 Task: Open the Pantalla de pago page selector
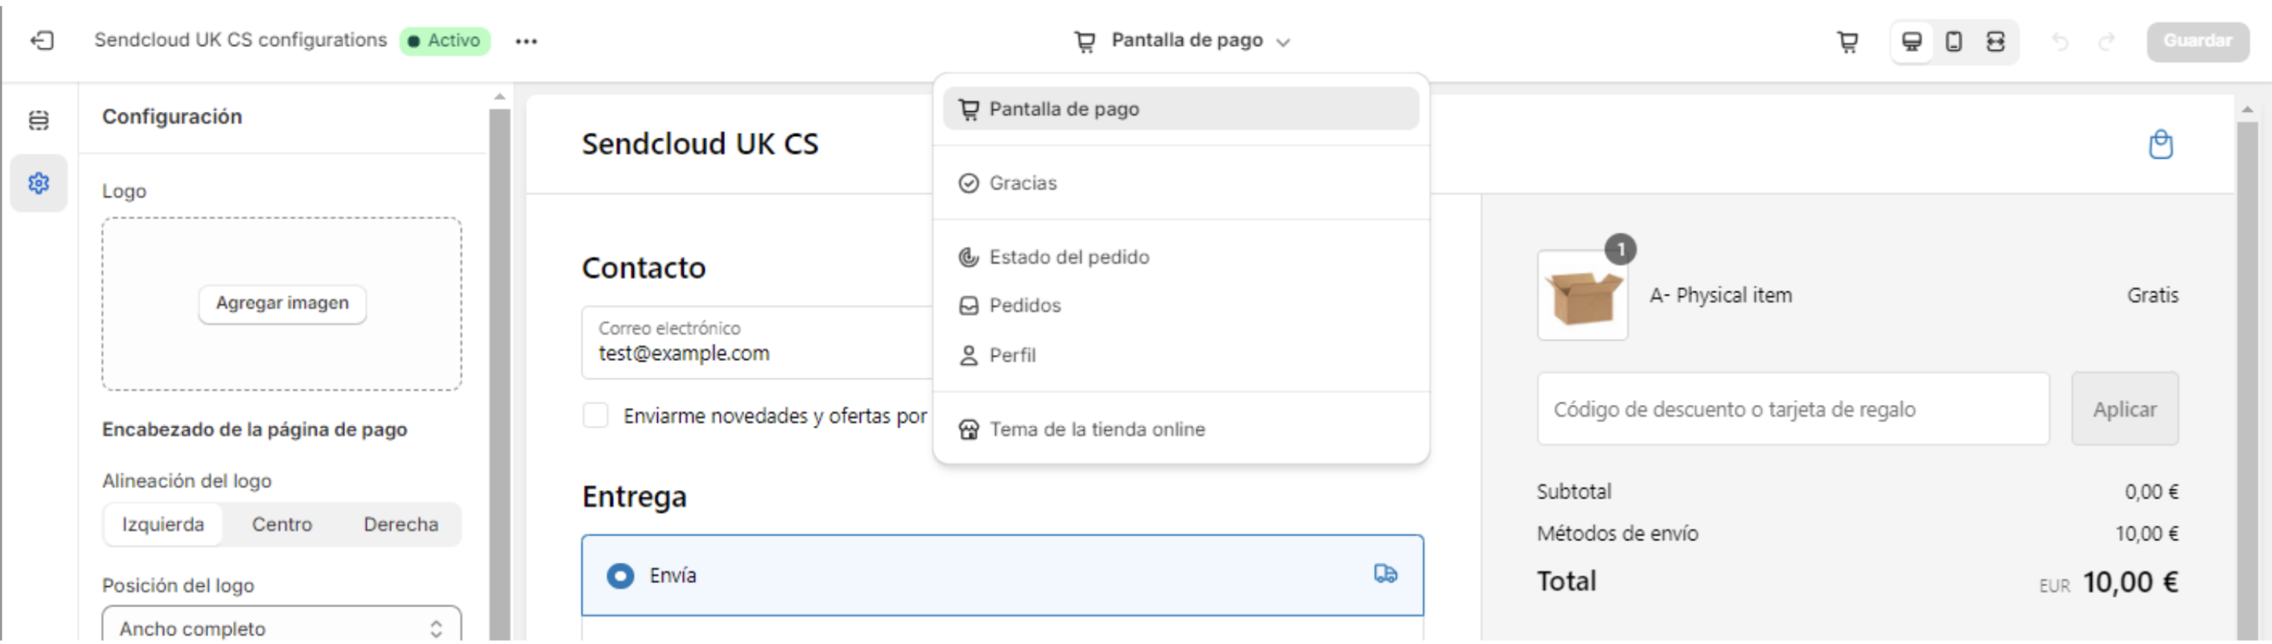(x=1182, y=40)
